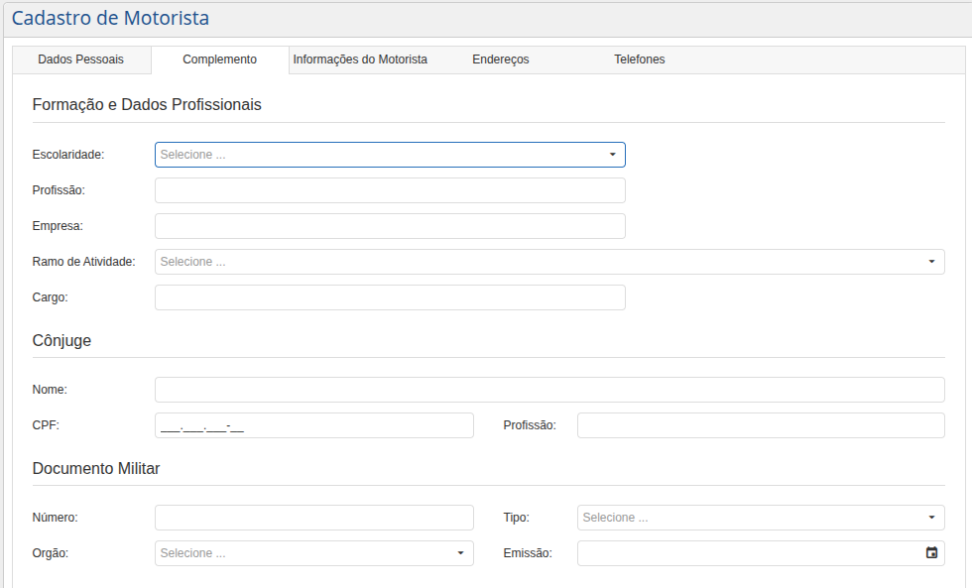Screen dimensions: 972x588
Task: Focus the Empresa text field
Action: 390,226
